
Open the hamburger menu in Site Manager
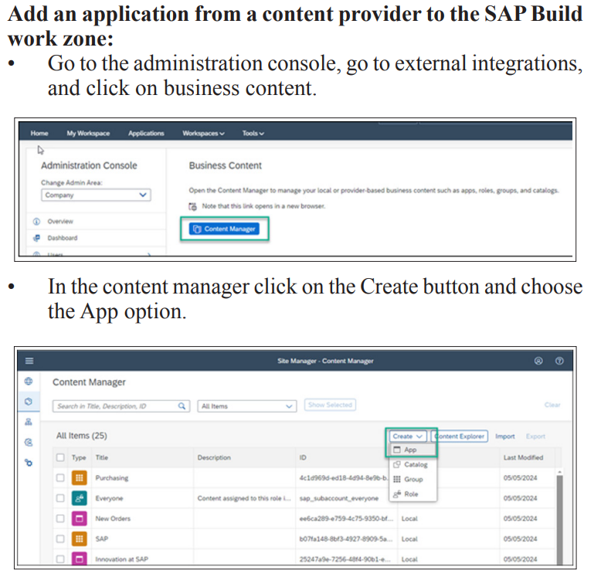pyautogui.click(x=29, y=361)
